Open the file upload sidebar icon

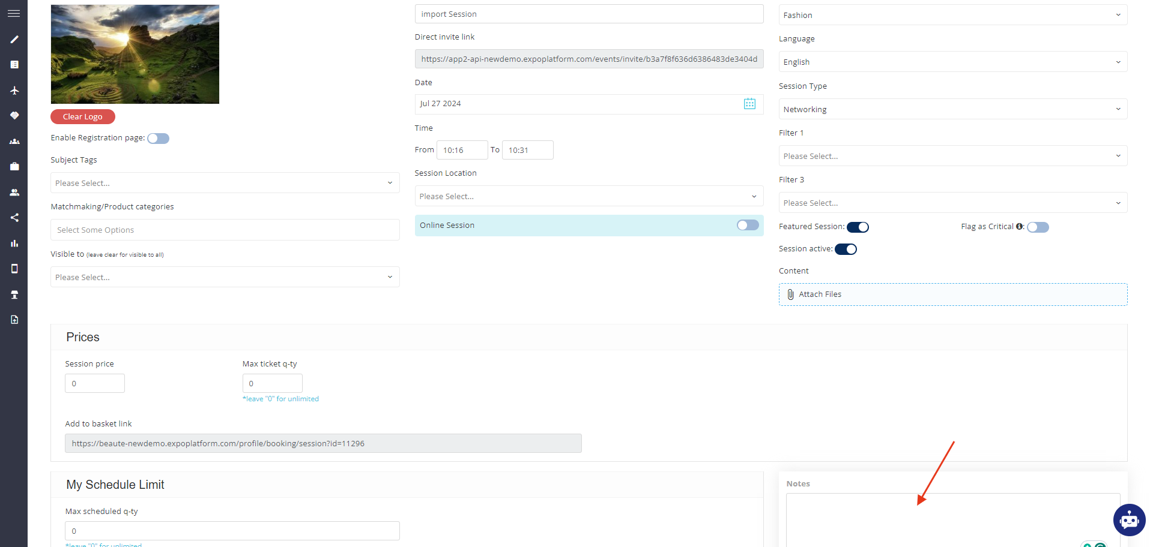tap(14, 320)
